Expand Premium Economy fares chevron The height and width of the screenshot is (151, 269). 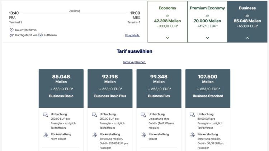[207, 38]
